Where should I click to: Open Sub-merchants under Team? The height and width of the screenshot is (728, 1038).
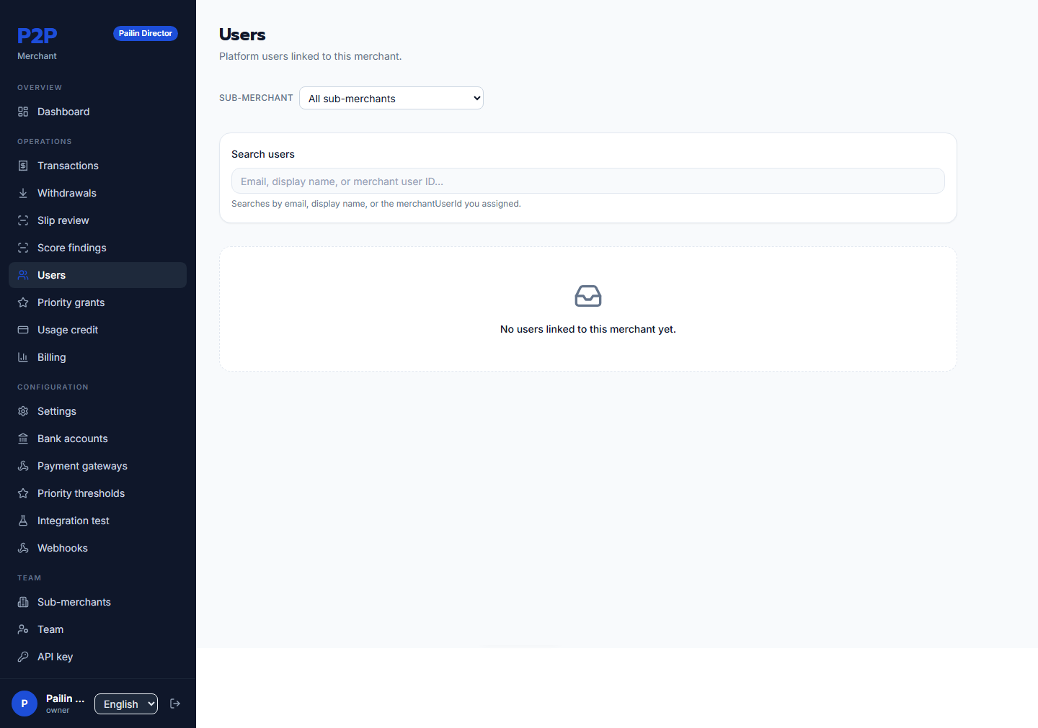97,602
